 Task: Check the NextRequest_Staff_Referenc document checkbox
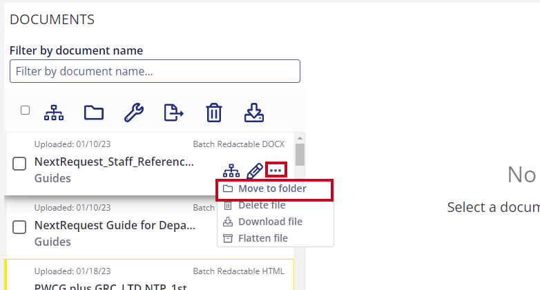pos(19,164)
